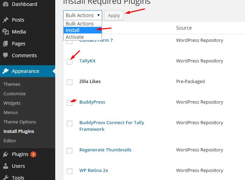Click the Install Required Plugins heading

(x=107, y=2)
